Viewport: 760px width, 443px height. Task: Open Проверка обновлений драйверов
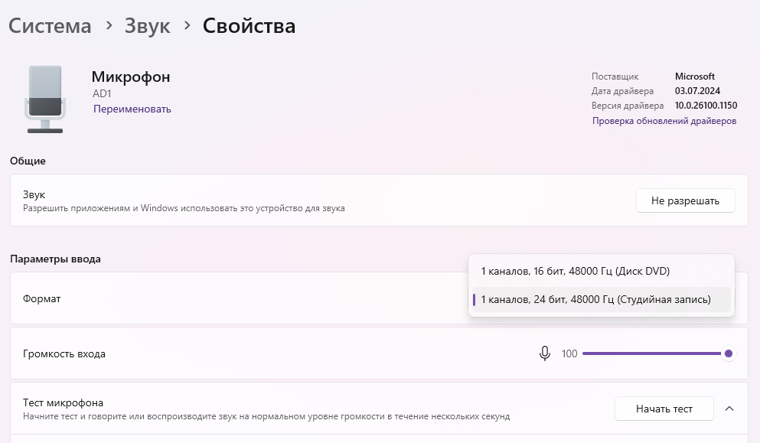click(x=664, y=121)
